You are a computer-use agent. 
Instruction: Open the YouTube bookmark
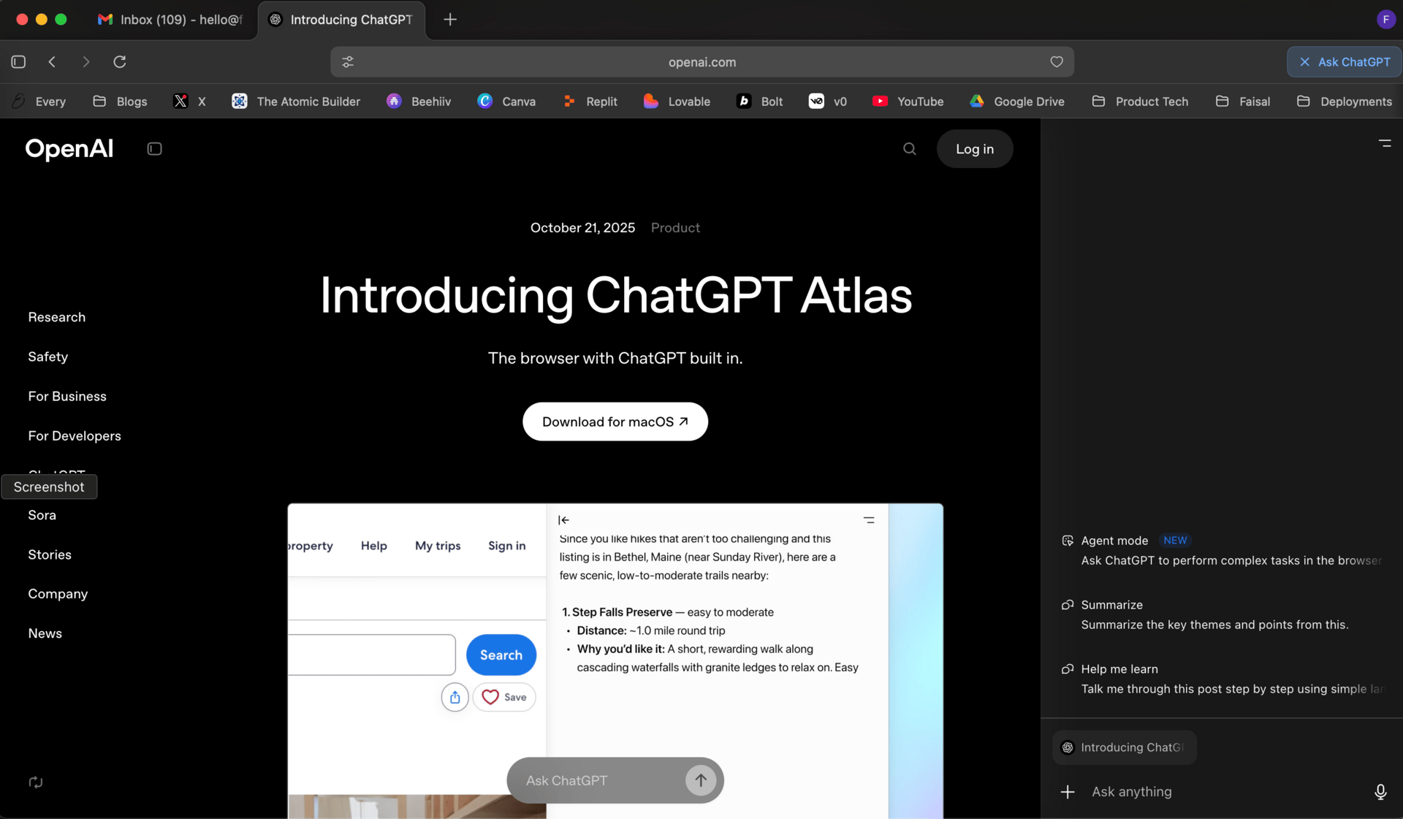pos(908,102)
